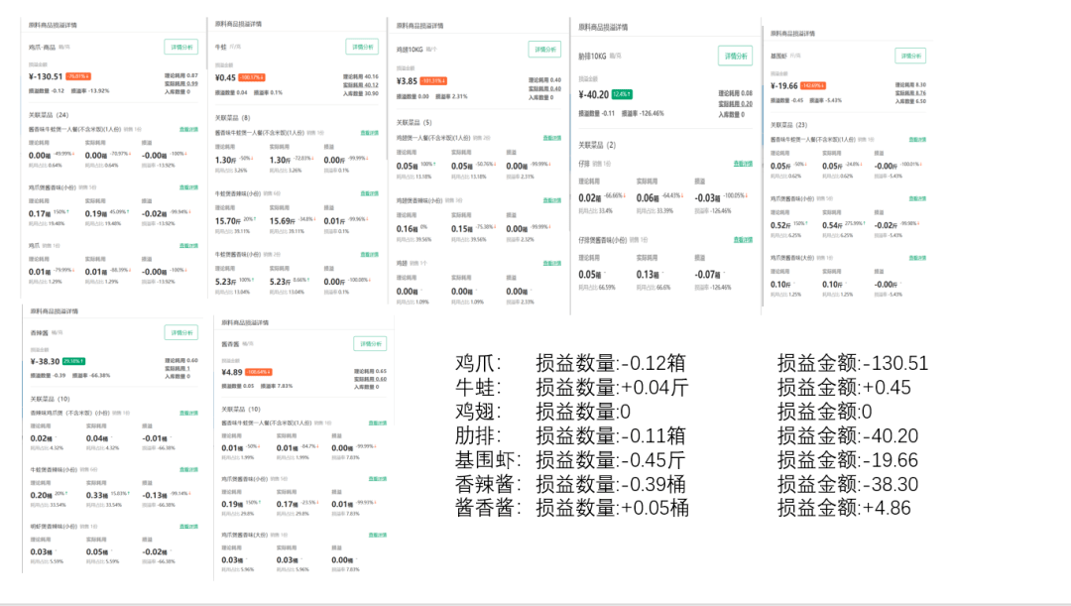Click 详情分析 button for 鸡爪-商品
The image size is (1071, 606).
[180, 47]
